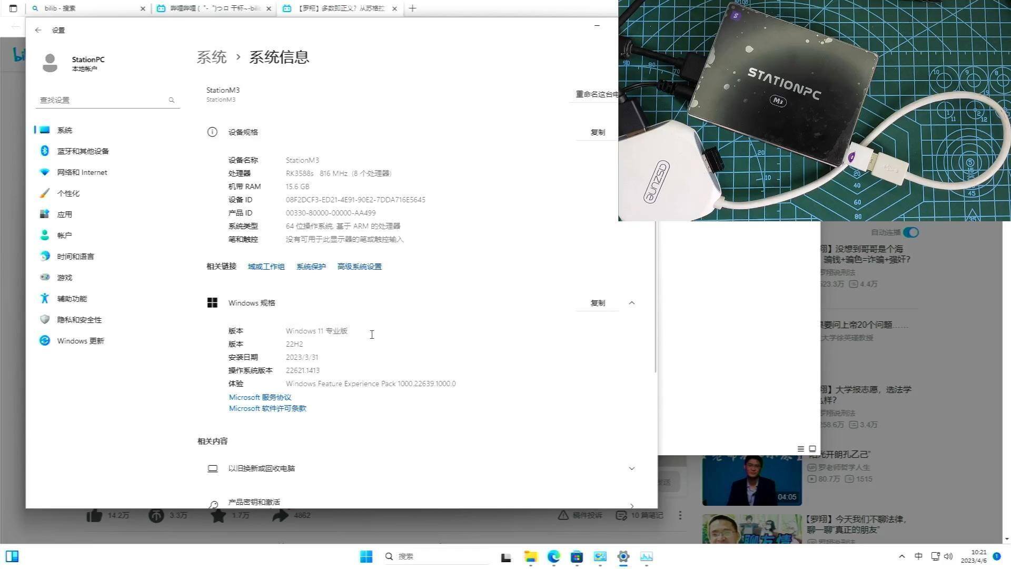Click the Settings window scrollbar
Viewport: 1011px width, 569px height.
(655, 298)
